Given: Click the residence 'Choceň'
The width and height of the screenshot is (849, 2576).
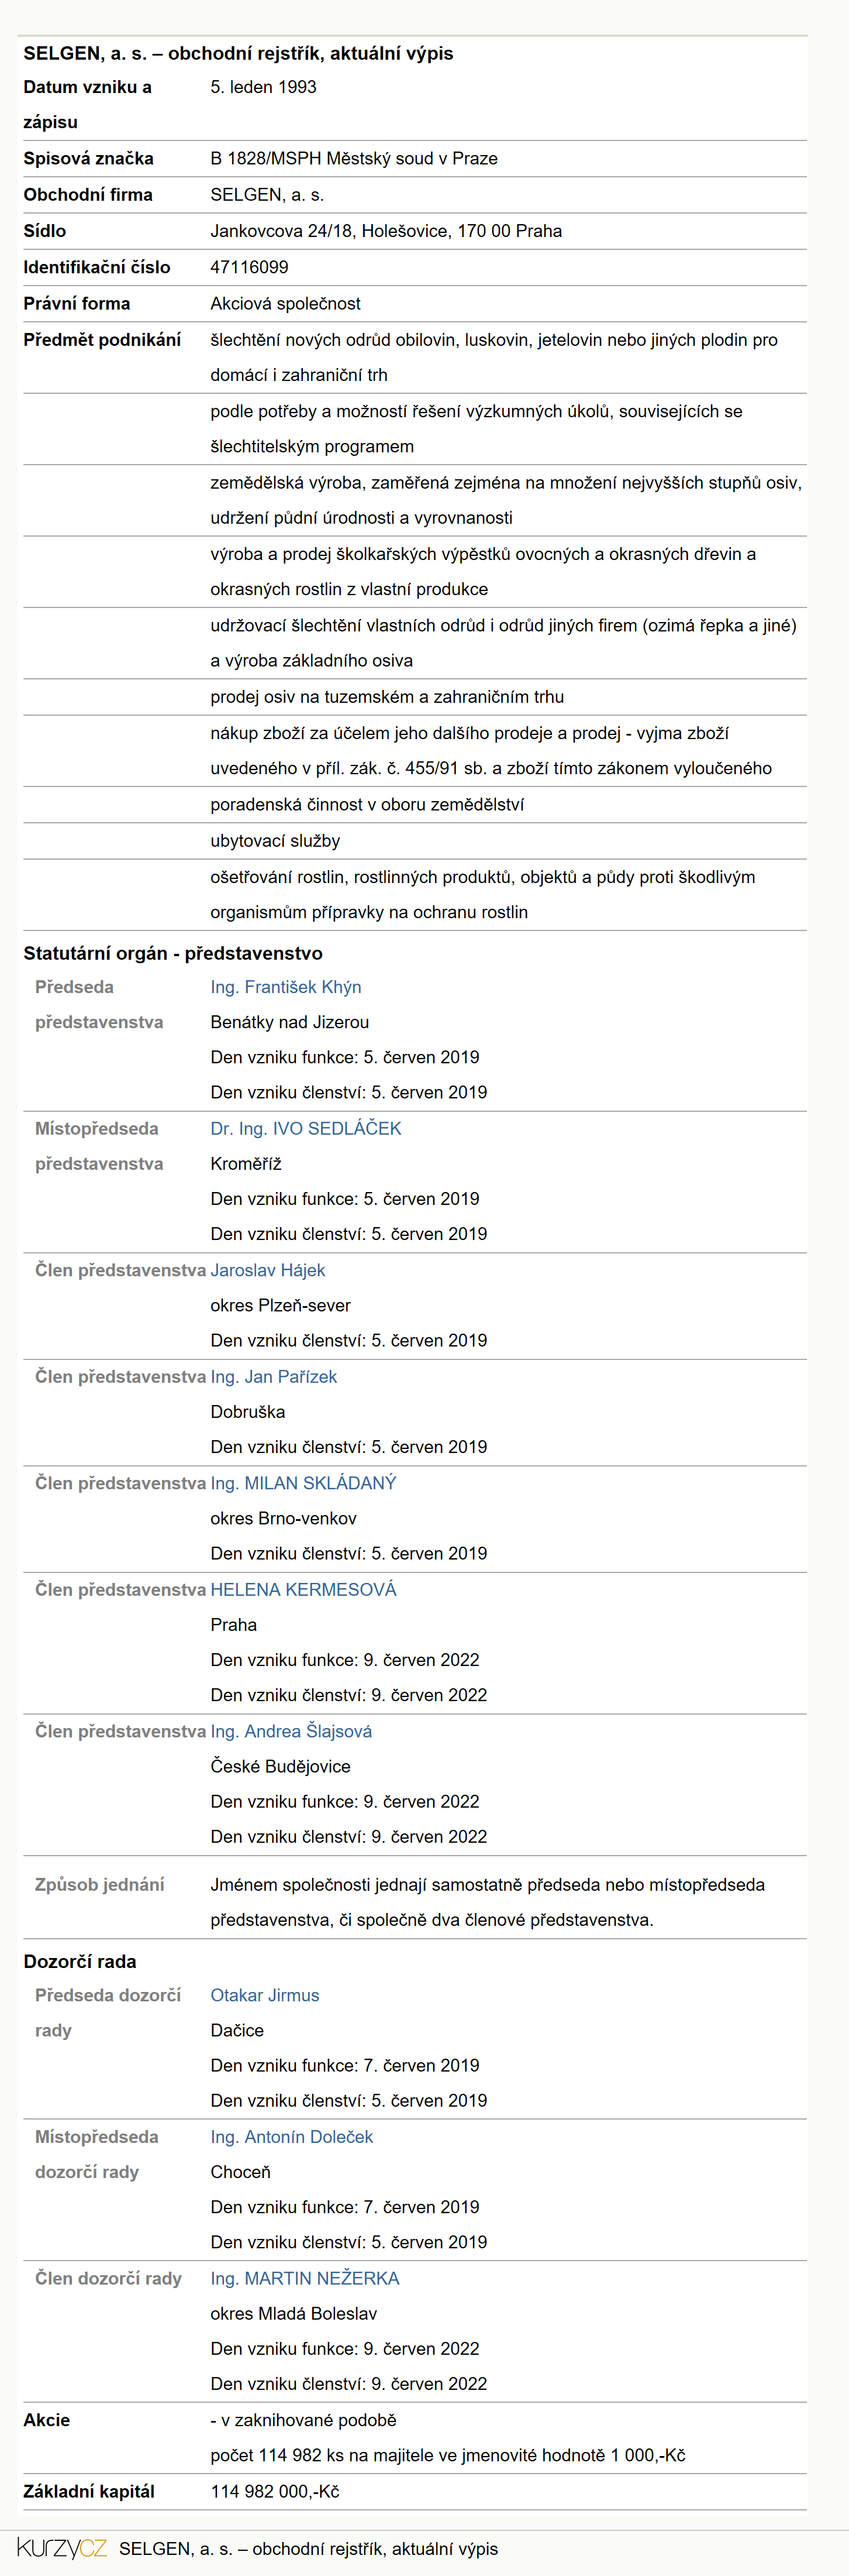Looking at the screenshot, I should coord(241,2172).
